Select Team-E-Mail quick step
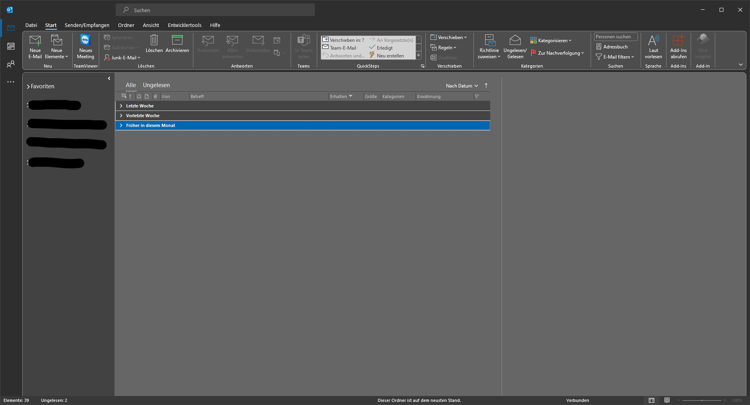The width and height of the screenshot is (750, 405). click(339, 48)
